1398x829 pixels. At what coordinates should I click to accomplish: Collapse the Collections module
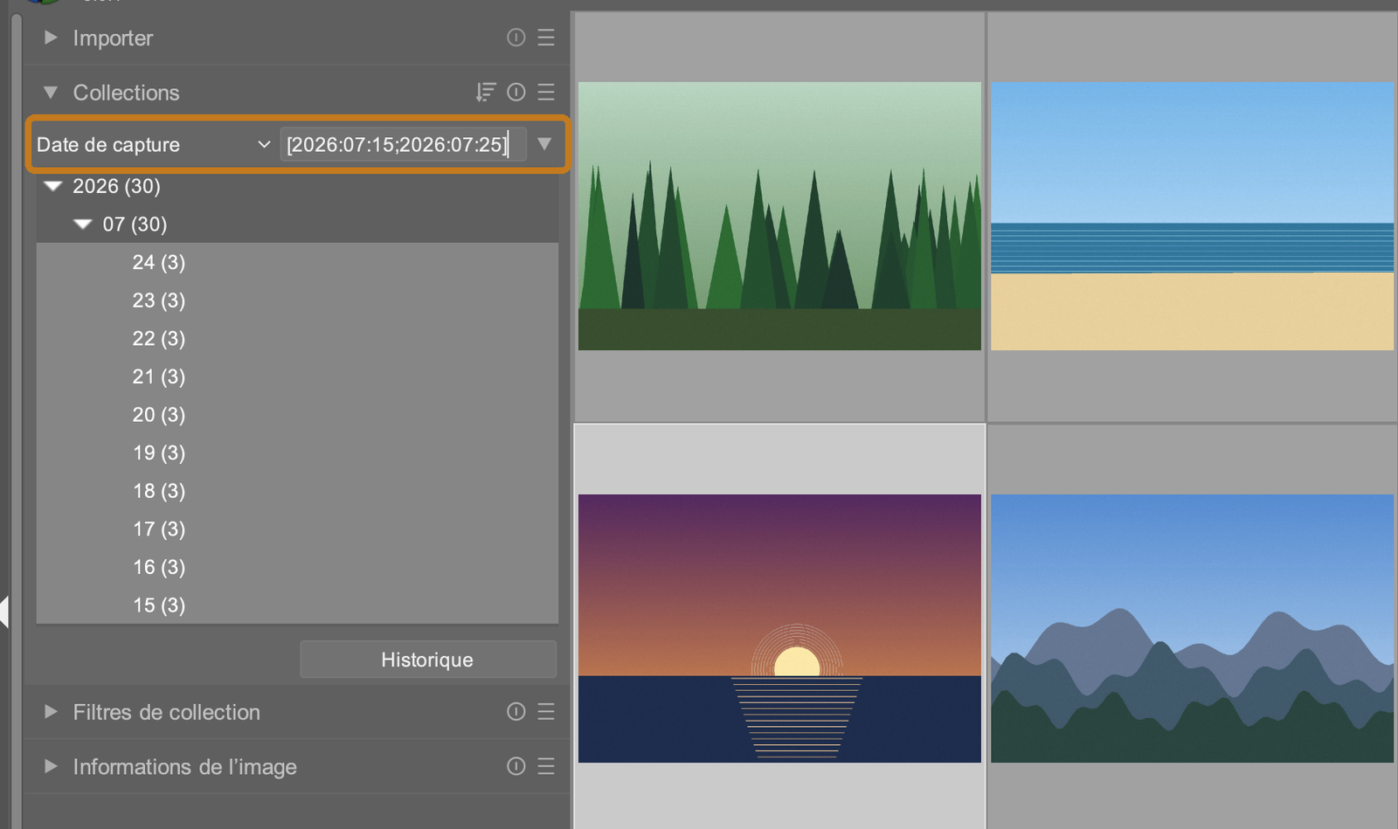51,92
